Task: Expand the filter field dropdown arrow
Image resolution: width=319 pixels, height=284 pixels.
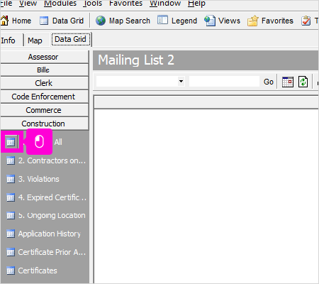Action: 181,81
